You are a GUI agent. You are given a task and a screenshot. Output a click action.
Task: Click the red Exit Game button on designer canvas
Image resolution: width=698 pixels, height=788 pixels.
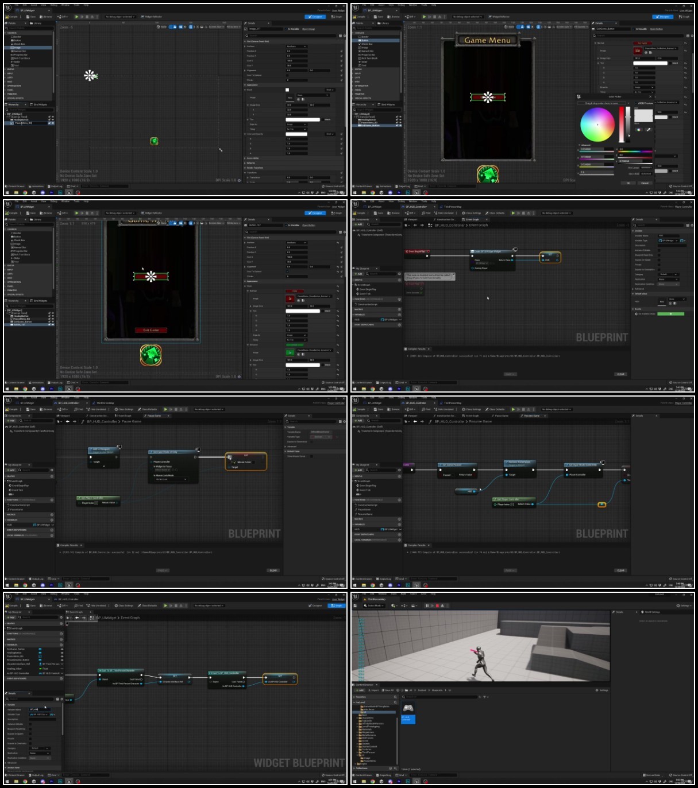151,330
